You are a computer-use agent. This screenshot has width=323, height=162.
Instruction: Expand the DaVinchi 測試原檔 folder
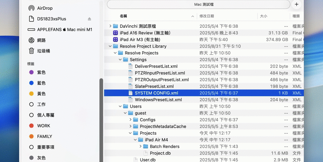110,26
